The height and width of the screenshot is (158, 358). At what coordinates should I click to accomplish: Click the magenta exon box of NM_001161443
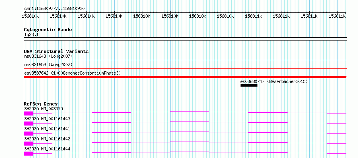28,124
